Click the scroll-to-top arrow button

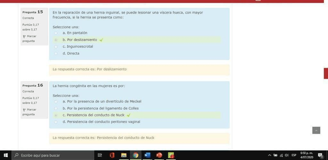click(316, 130)
